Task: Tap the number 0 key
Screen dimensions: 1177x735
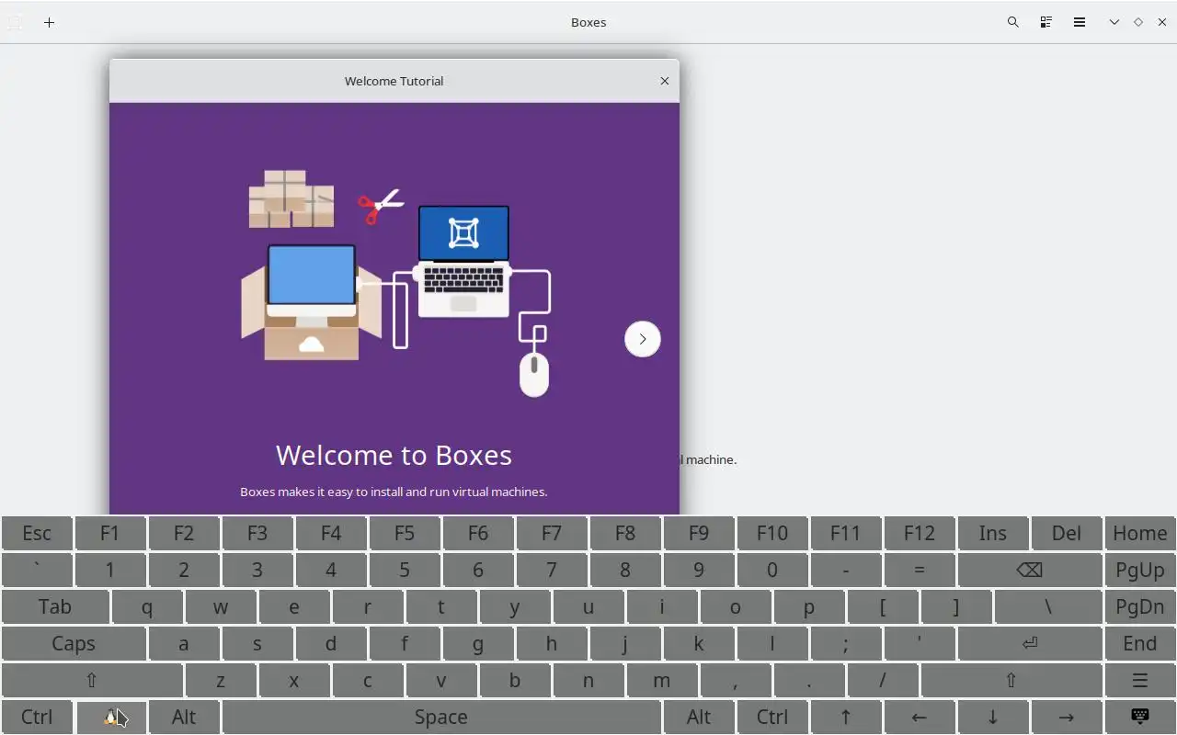Action: (x=772, y=570)
